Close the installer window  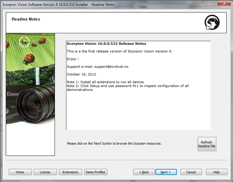[x=224, y=3]
